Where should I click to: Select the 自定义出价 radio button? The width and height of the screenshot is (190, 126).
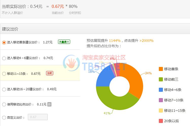pyautogui.click(x=4, y=118)
